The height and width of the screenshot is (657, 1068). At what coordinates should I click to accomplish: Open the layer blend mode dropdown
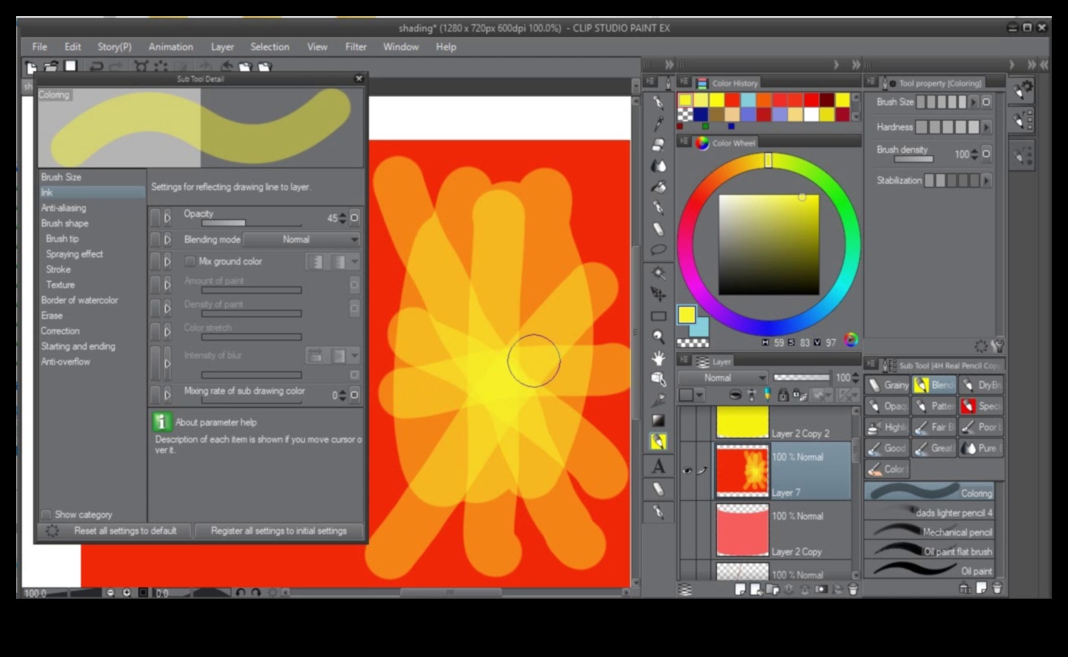(x=722, y=378)
